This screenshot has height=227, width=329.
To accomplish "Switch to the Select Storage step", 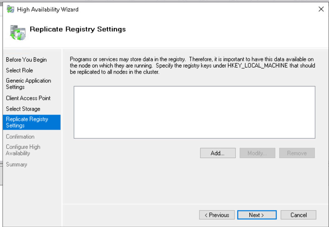I will [x=23, y=109].
